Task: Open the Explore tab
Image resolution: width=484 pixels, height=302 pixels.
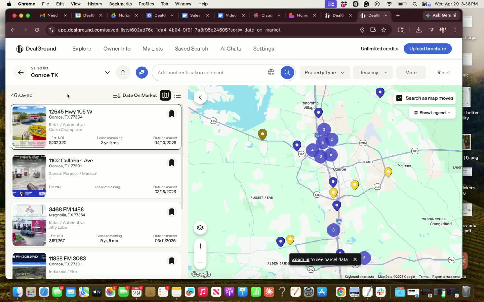Action: click(82, 49)
